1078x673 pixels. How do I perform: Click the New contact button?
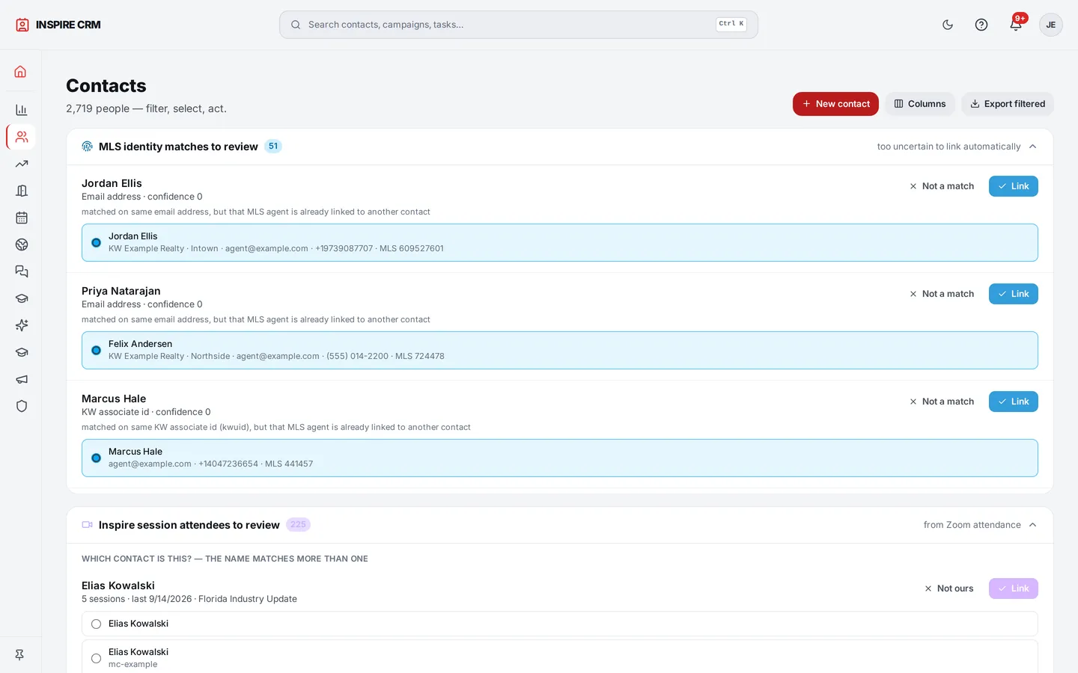(x=835, y=104)
